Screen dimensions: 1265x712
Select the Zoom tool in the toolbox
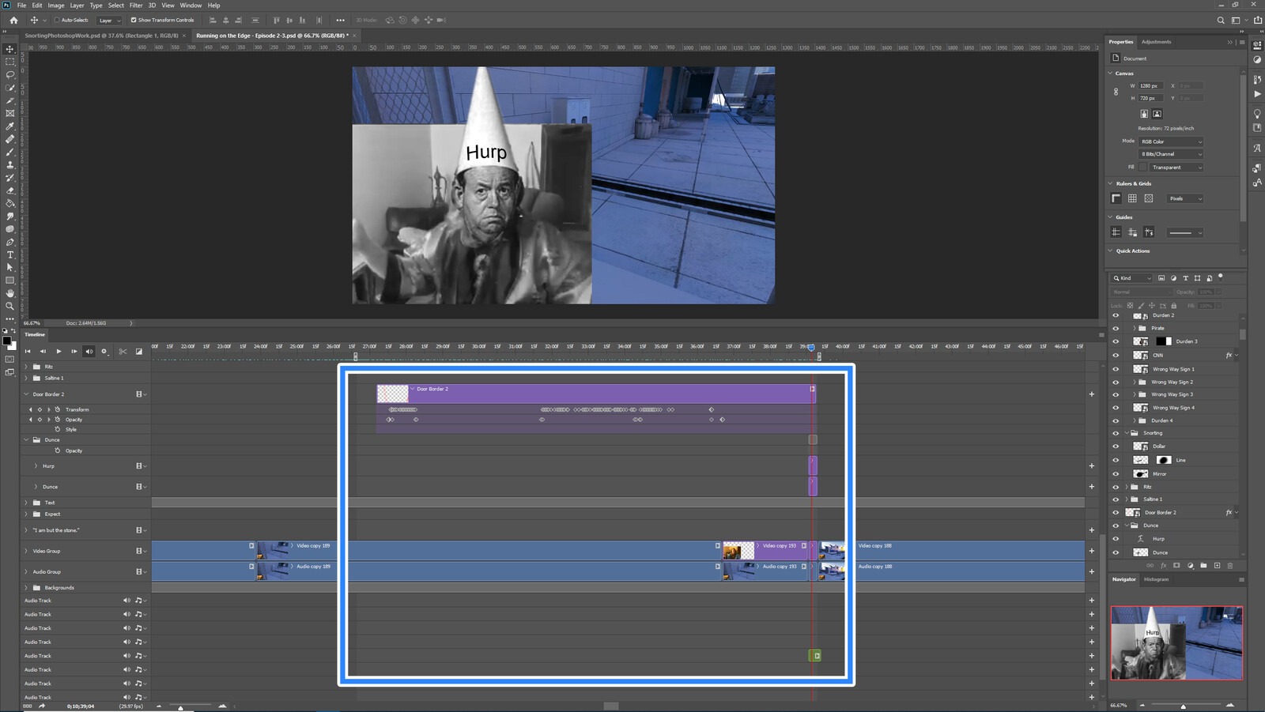click(x=10, y=306)
